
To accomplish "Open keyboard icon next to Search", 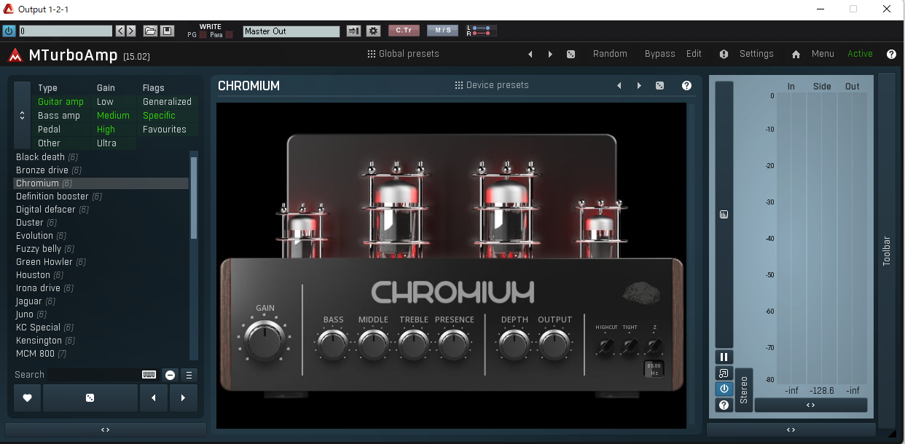I will (149, 375).
